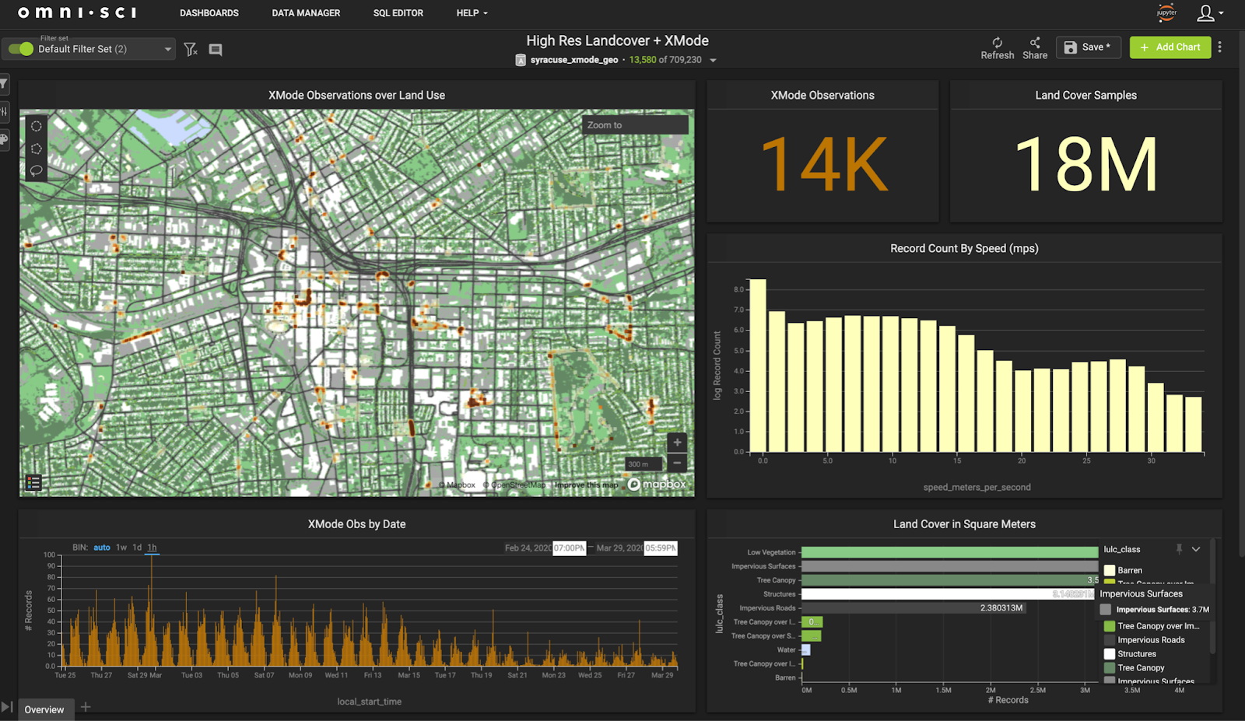
Task: Click the Refresh dashboard icon
Action: tap(997, 43)
